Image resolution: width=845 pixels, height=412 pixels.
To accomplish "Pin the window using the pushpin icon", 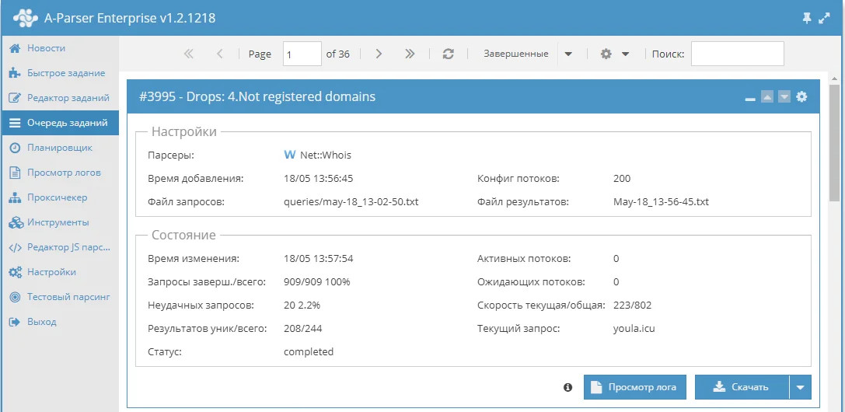I will (x=807, y=17).
